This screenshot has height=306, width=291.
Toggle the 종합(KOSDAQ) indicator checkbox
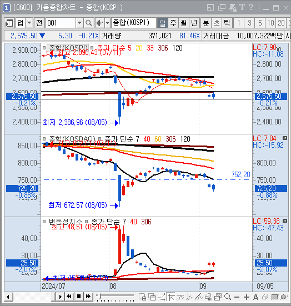[44, 139]
